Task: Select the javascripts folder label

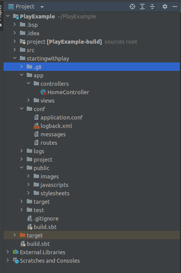Action: (54, 185)
